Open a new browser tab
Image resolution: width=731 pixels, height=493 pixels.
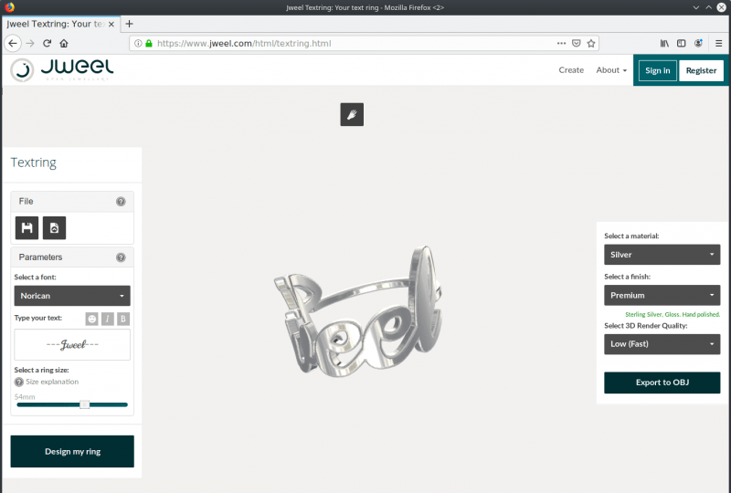(129, 24)
